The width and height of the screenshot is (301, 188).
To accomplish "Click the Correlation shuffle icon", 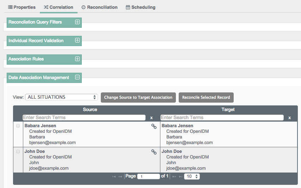I will 46,7.
